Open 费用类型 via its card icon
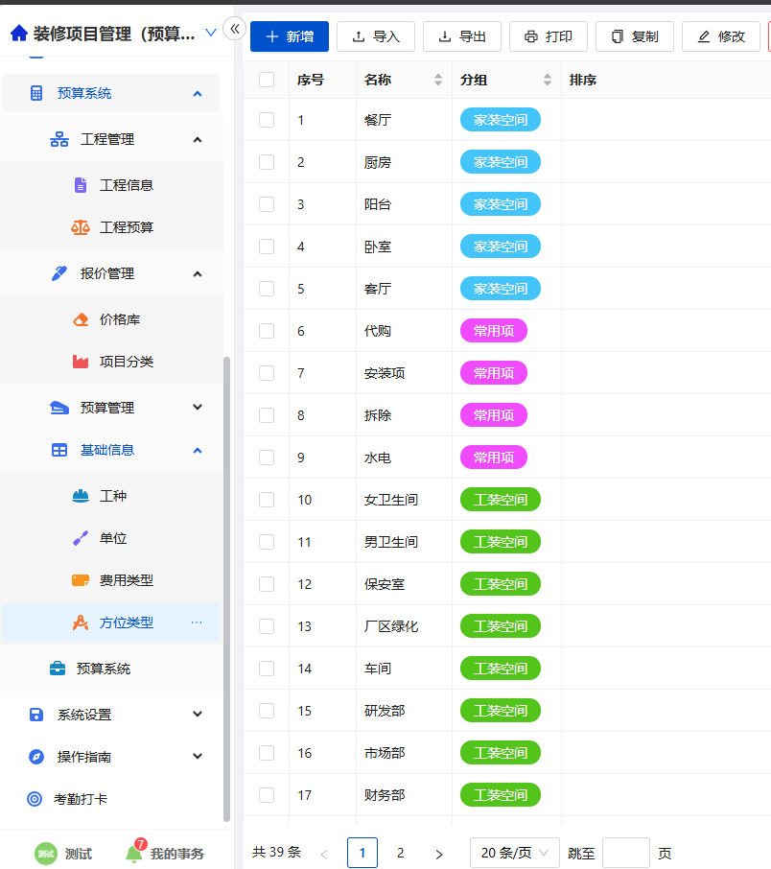 (x=81, y=577)
